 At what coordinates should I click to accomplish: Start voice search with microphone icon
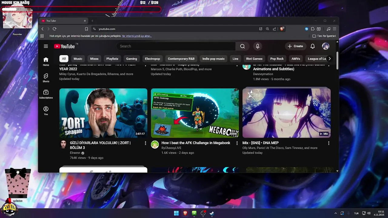pos(258,46)
